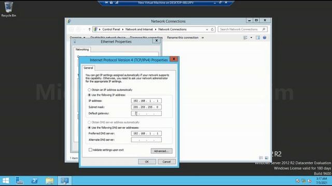
Task: Toggle the preview pane icon in Network Connections
Action: pos(258,38)
